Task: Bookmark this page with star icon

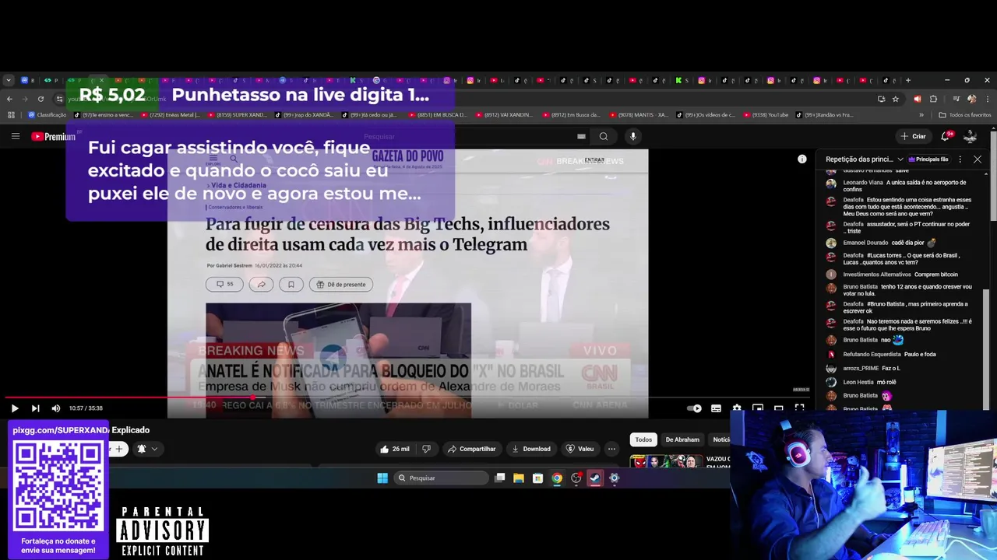Action: [896, 99]
